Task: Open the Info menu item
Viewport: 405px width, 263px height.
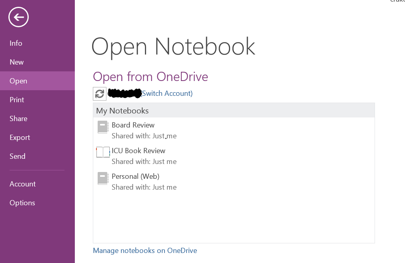Action: pyautogui.click(x=38, y=43)
